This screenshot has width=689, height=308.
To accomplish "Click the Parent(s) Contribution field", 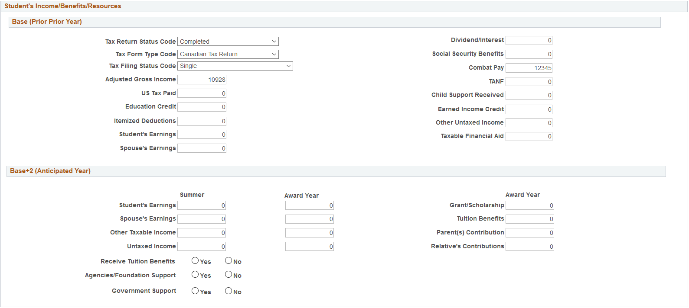I will click(530, 233).
